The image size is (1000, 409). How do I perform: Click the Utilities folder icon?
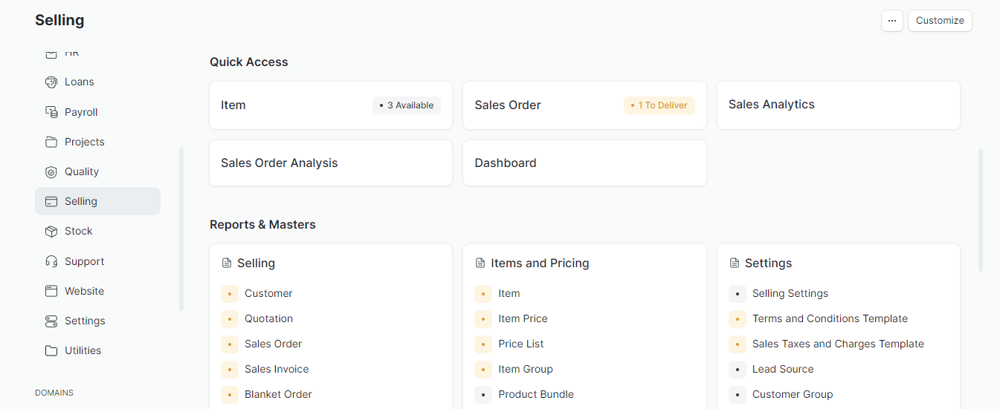click(51, 350)
